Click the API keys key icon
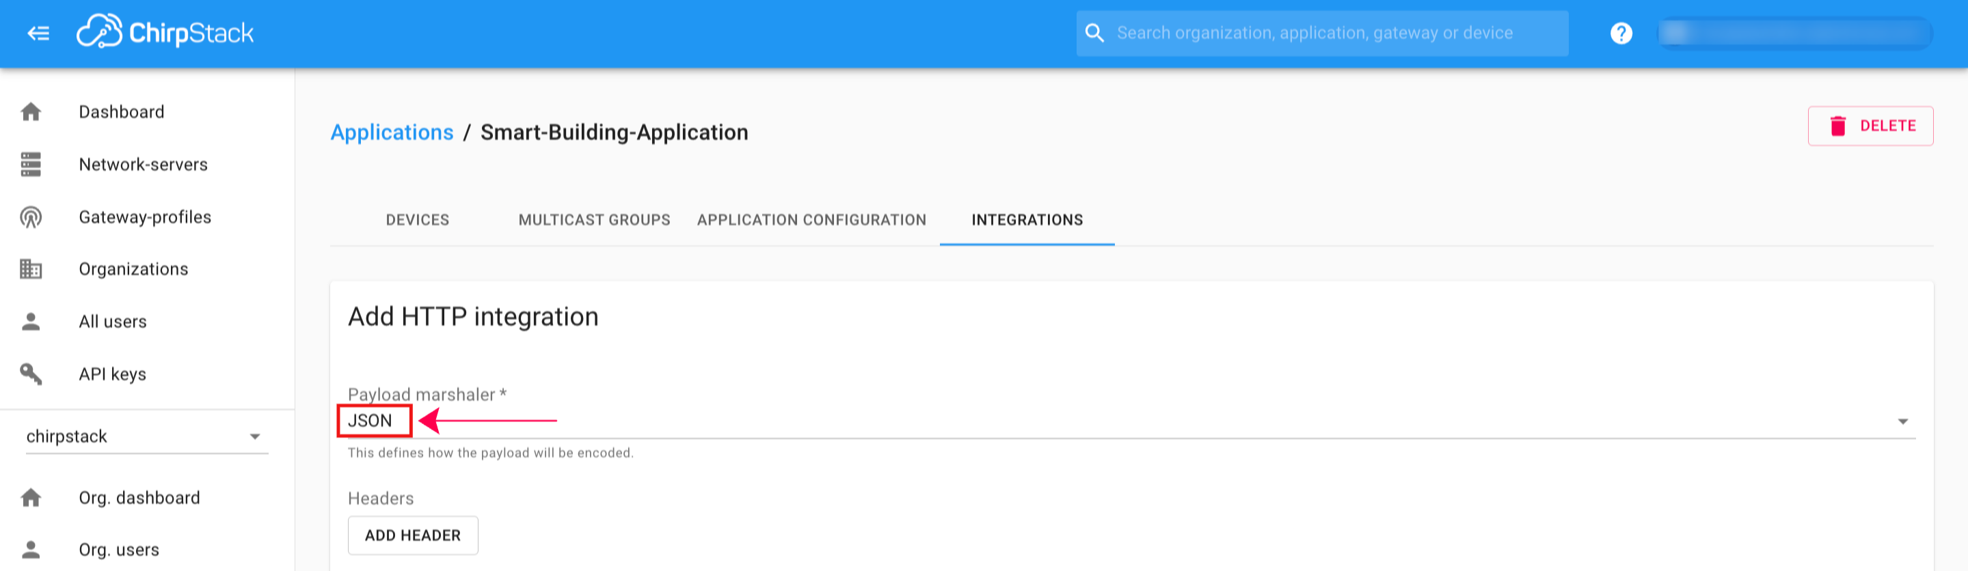The height and width of the screenshot is (571, 1968). coord(31,374)
